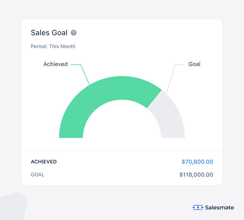244x220 pixels.
Task: Click the help question mark icon
Action: 74,33
